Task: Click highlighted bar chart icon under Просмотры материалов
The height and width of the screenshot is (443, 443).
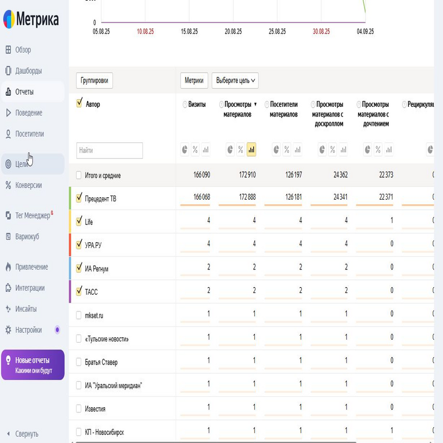Action: pyautogui.click(x=251, y=149)
